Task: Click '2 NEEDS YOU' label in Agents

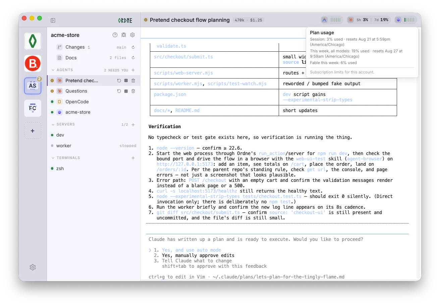Action: click(x=116, y=70)
